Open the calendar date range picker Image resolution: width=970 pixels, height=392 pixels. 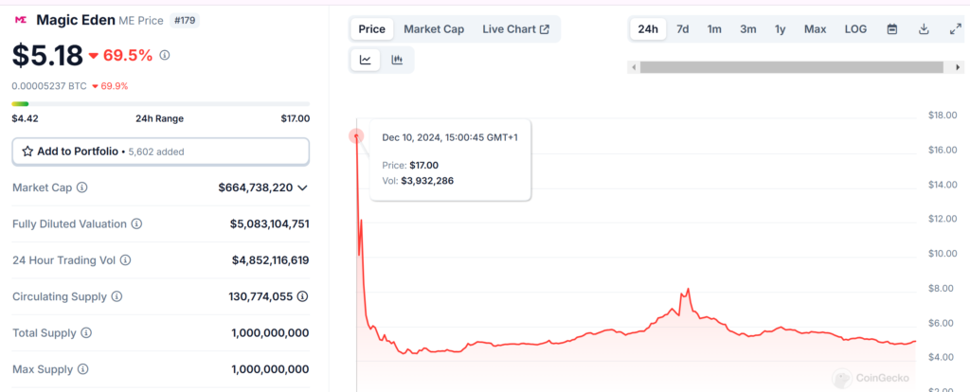tap(891, 29)
